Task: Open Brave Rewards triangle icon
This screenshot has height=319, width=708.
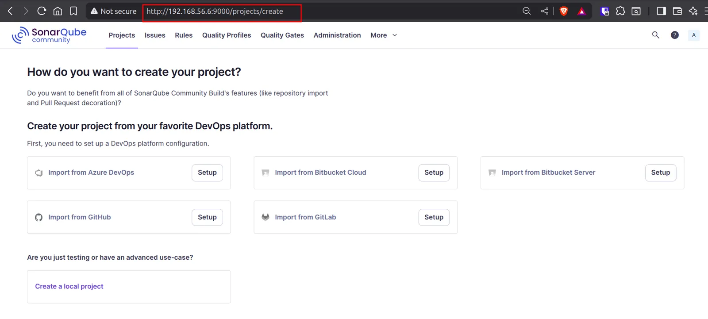Action: (x=581, y=12)
